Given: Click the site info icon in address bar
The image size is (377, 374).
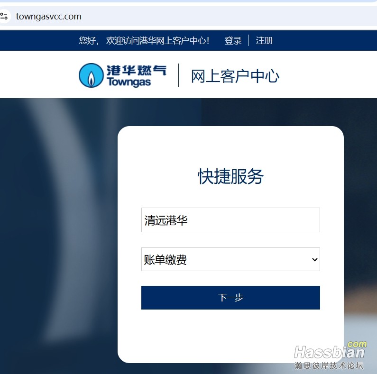Looking at the screenshot, I should [4, 16].
